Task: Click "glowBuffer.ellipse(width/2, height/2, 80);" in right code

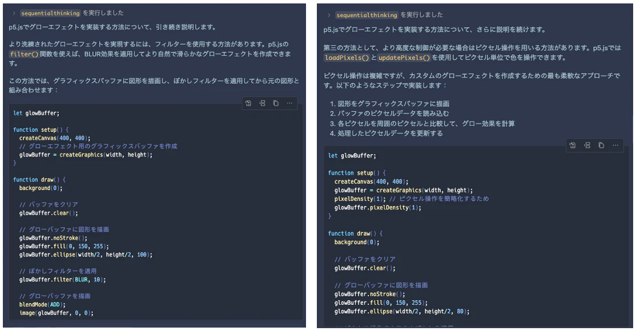Action: point(402,312)
